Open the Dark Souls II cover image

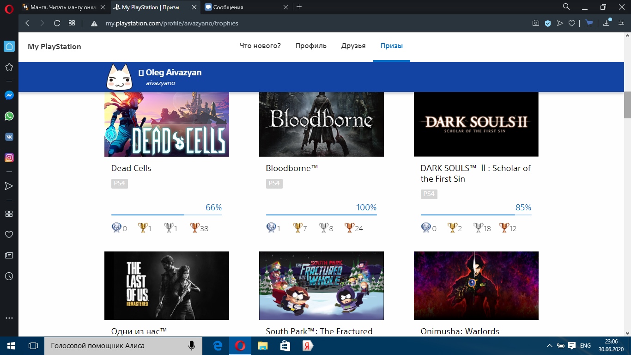[x=476, y=124]
